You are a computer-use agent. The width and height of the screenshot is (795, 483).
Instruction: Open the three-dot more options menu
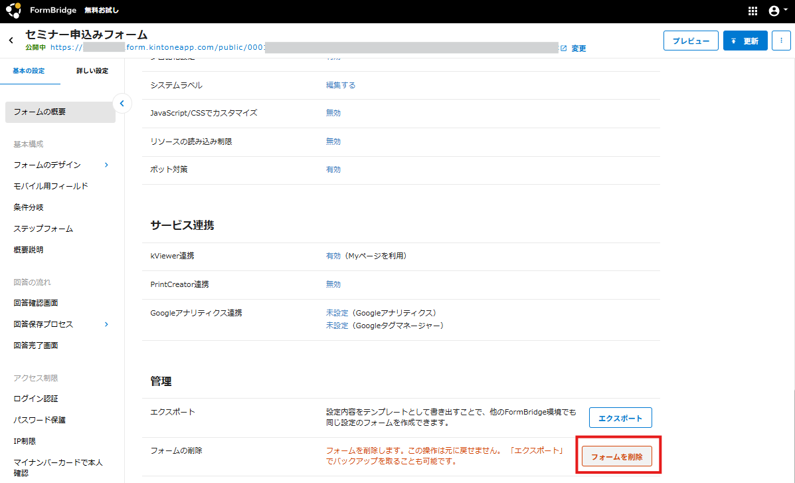point(781,41)
